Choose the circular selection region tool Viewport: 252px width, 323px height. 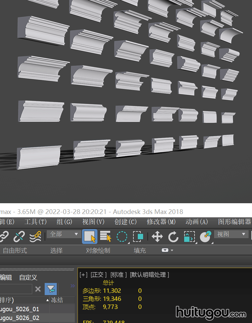click(122, 237)
